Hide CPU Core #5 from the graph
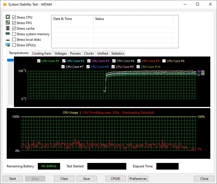This screenshot has height=184, width=217. pos(139,61)
